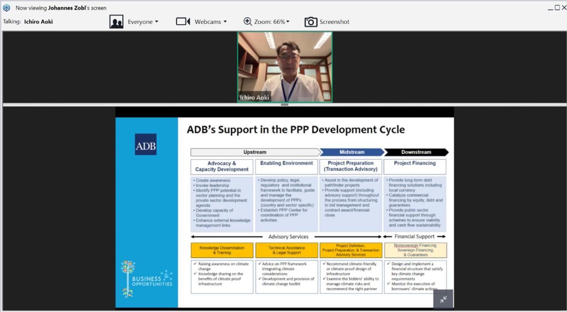
Task: Click the collapse view arrows icon on slide
Action: pos(443,300)
